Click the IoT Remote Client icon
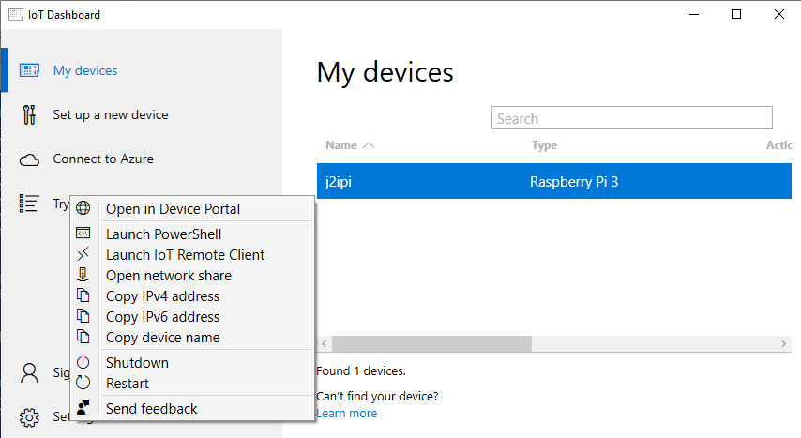 pyautogui.click(x=83, y=253)
